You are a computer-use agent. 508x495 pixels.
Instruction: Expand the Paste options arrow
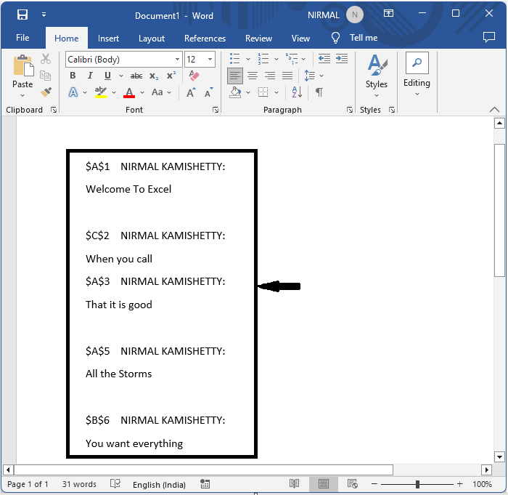(22, 95)
